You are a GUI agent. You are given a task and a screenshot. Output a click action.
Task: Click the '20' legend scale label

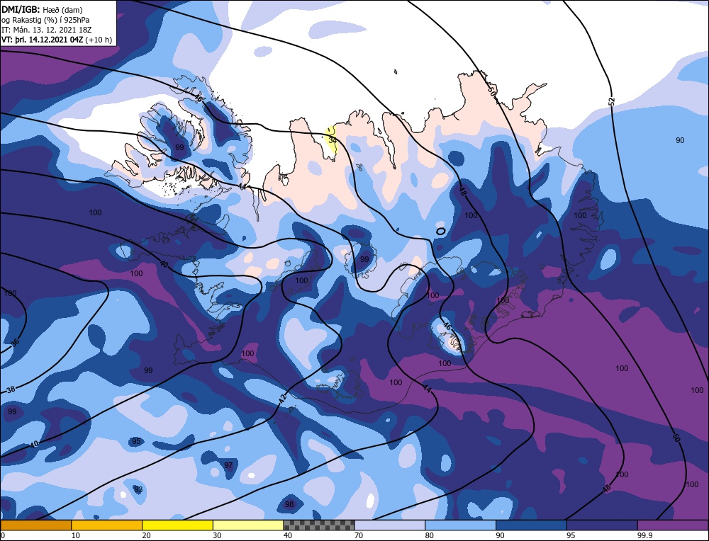146,535
